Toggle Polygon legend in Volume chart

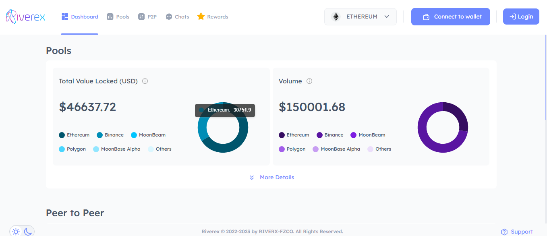click(292, 149)
